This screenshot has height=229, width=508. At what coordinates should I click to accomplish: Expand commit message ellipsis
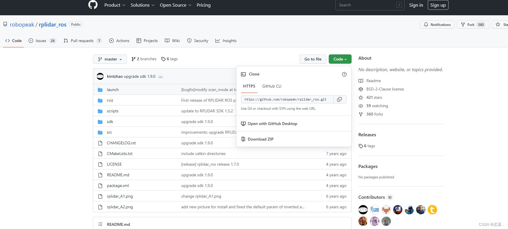[160, 77]
